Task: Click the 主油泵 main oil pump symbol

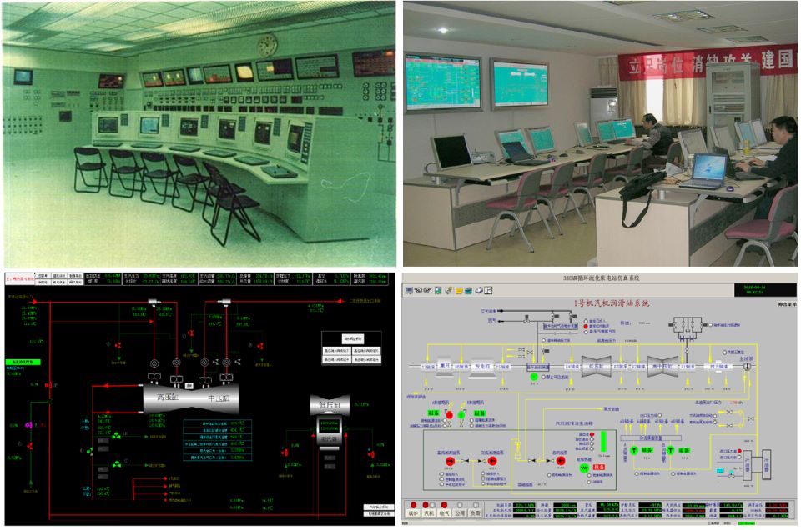Action: [744, 367]
